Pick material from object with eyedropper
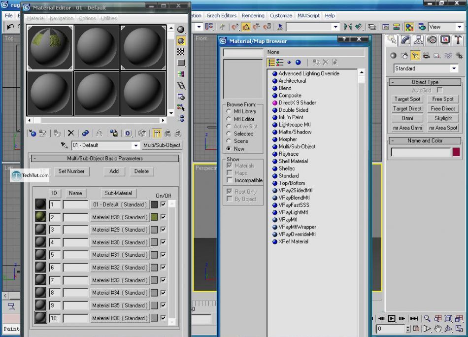The image size is (468, 337). click(x=64, y=145)
